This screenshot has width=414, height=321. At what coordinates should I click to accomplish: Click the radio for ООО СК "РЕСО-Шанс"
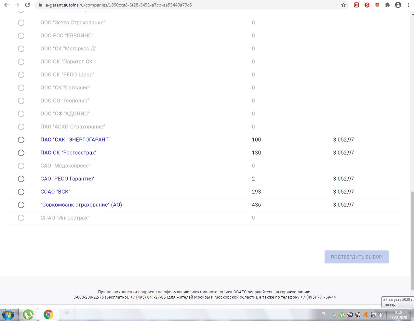(x=21, y=75)
